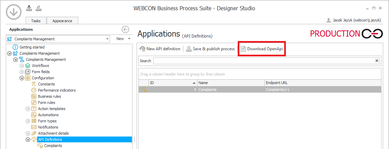
Task: Collapse the top Complaints Management application node
Action: [x=9, y=53]
